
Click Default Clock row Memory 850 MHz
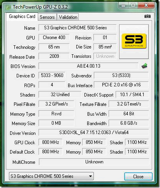94,152
